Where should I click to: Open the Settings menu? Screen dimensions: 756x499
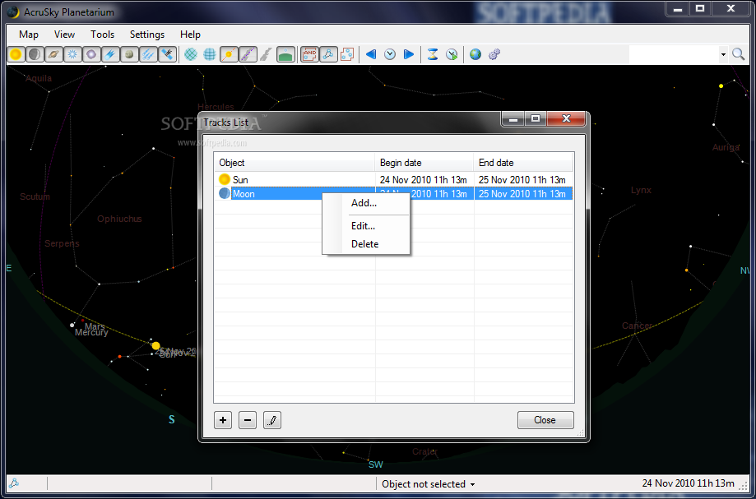(147, 35)
